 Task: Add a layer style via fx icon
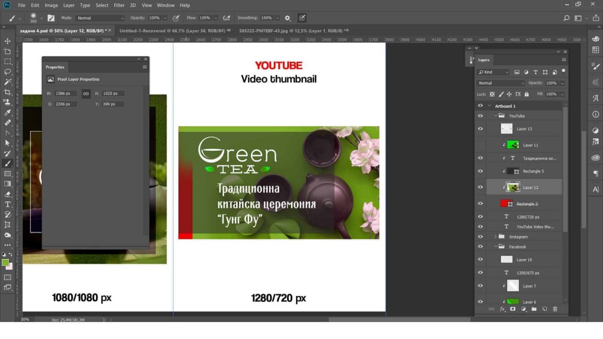tap(502, 309)
